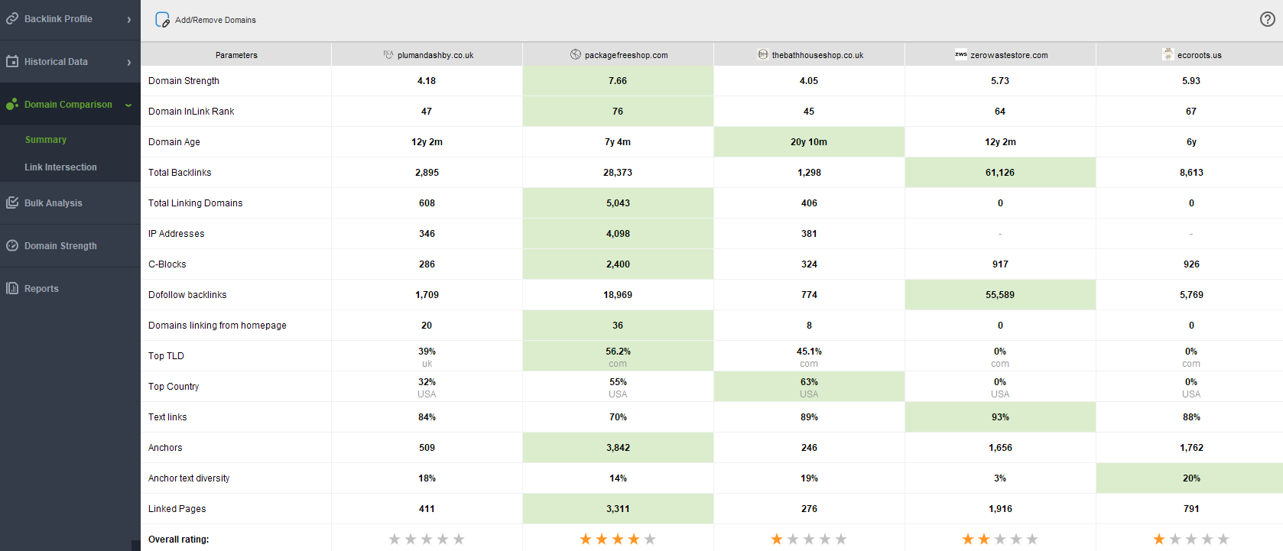Screen dimensions: 1283x551
Task: Click the C-Blocks row label
Action: coord(167,264)
